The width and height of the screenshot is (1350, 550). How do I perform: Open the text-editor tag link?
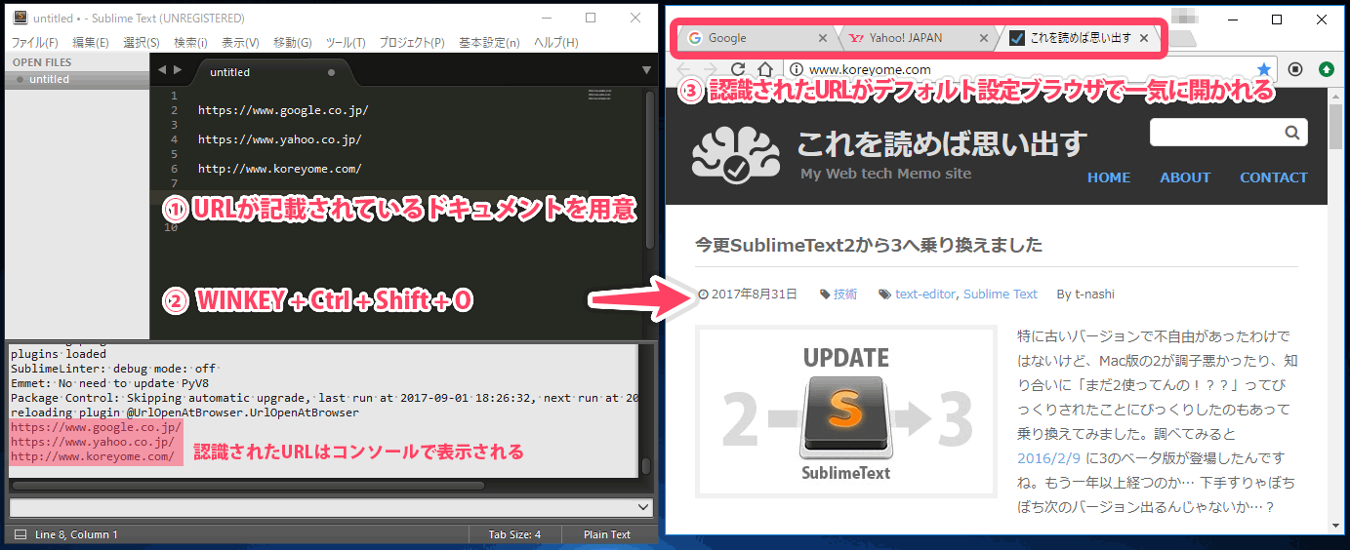coord(925,294)
